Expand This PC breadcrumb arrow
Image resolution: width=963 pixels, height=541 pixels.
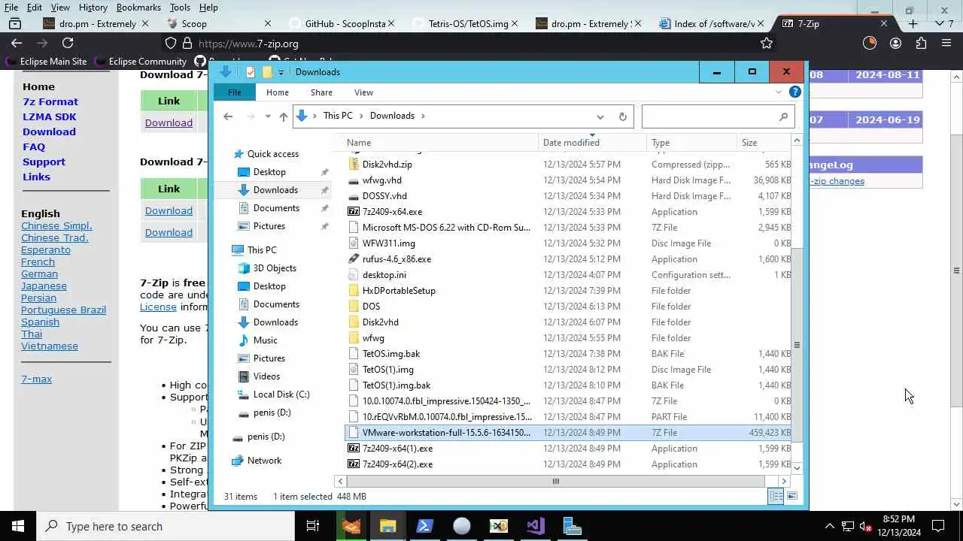tap(363, 116)
